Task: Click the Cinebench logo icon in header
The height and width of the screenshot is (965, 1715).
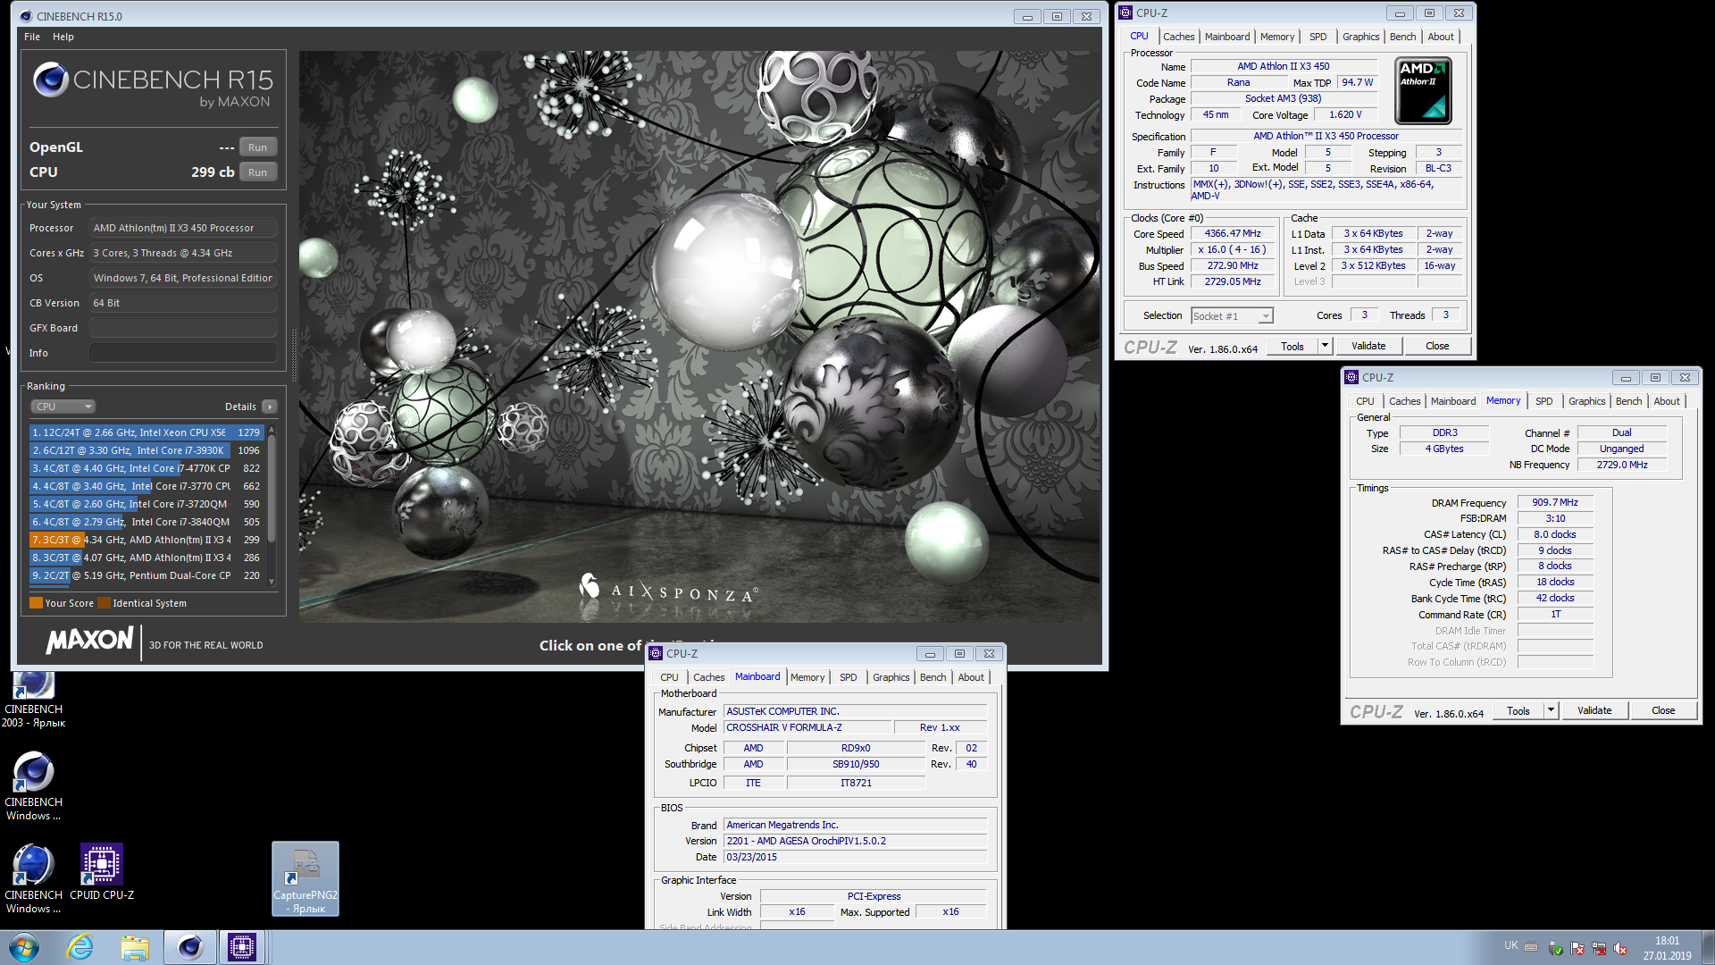Action: coord(51,80)
